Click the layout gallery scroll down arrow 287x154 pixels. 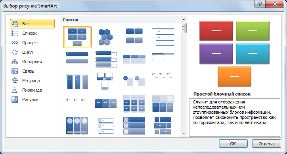point(184,133)
